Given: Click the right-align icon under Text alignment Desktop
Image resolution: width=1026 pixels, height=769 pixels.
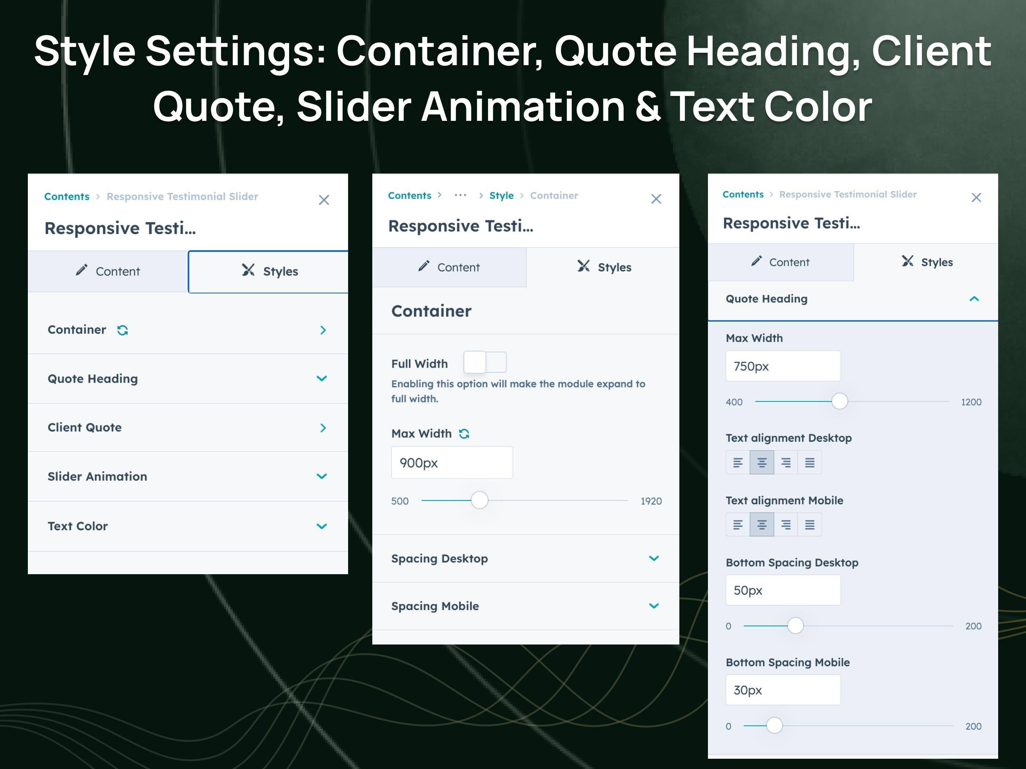Looking at the screenshot, I should (786, 462).
